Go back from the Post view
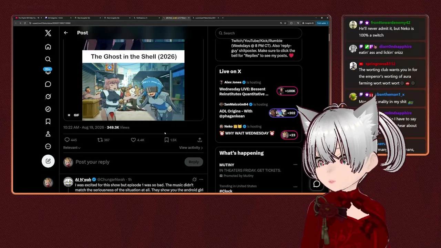Image resolution: width=441 pixels, height=248 pixels. click(x=66, y=33)
